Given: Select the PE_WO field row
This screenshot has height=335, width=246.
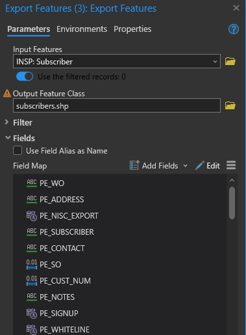Looking at the screenshot, I should [119, 183].
